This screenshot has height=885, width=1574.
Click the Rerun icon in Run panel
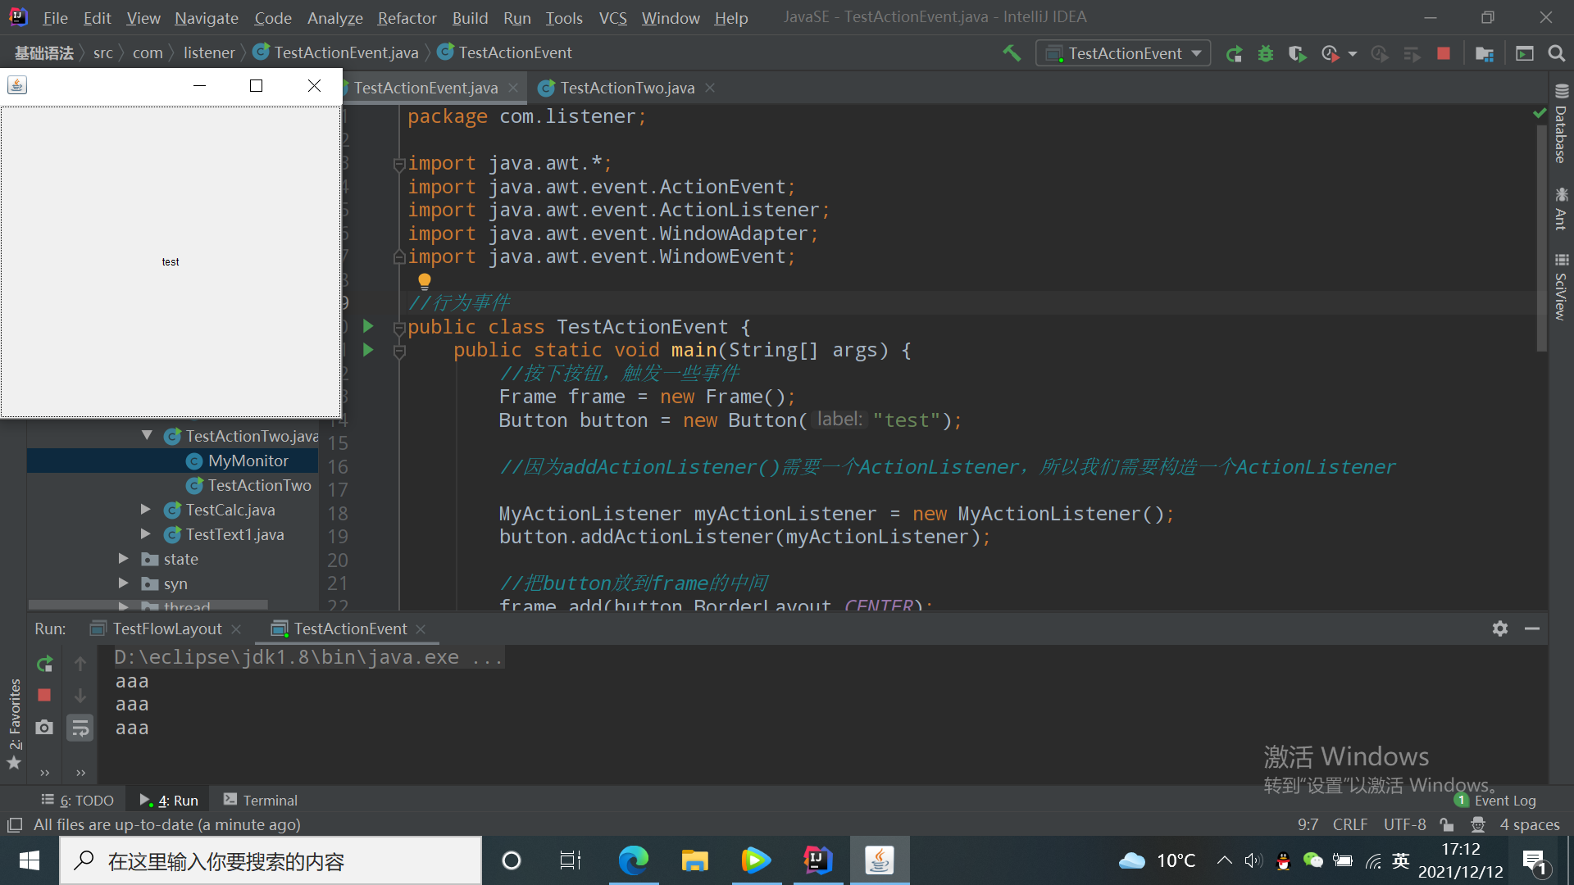click(x=44, y=664)
